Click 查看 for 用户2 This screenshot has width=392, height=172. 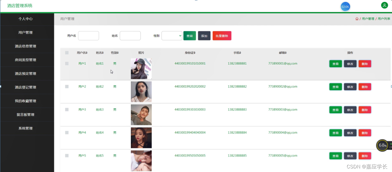pyautogui.click(x=335, y=87)
